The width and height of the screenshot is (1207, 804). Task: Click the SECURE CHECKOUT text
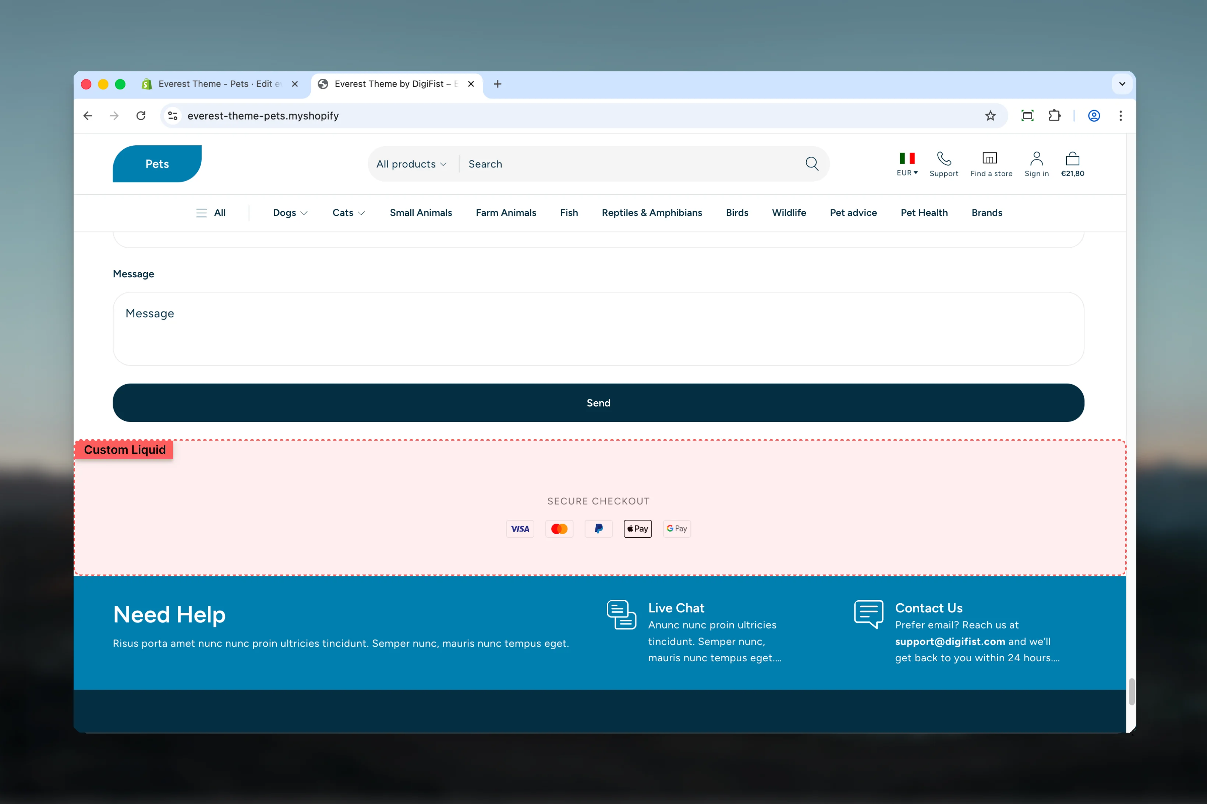599,501
